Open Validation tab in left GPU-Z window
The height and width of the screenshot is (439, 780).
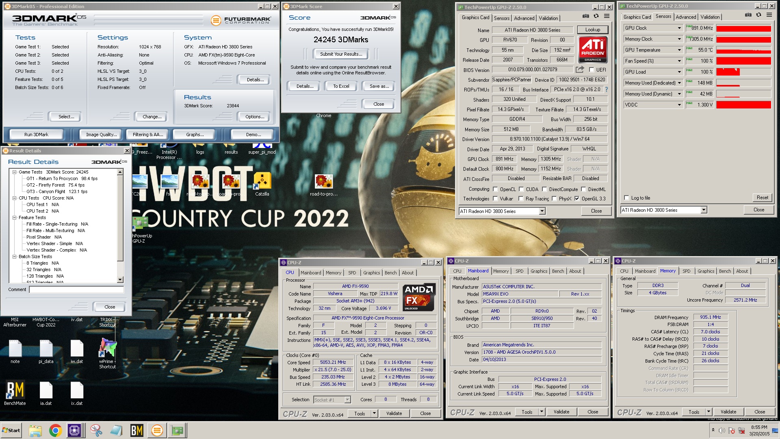[x=548, y=18]
